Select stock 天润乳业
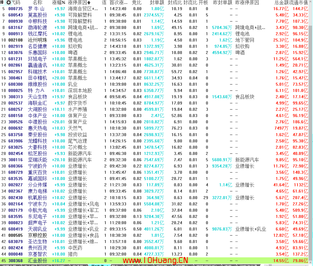Image resolution: width=313 pixels, height=266 pixels. [38, 229]
